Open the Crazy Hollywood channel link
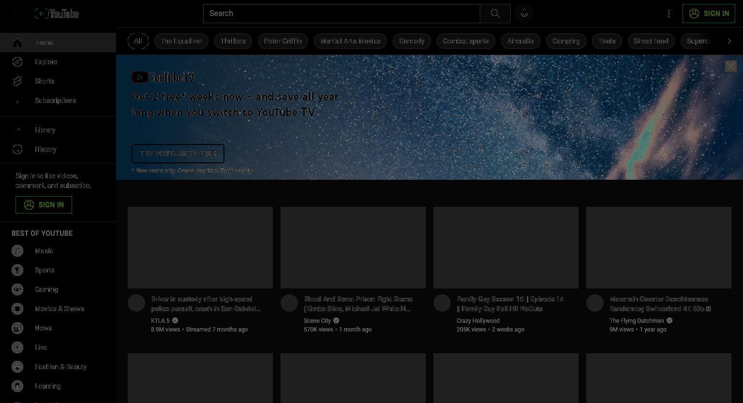This screenshot has height=403, width=743. (x=478, y=321)
